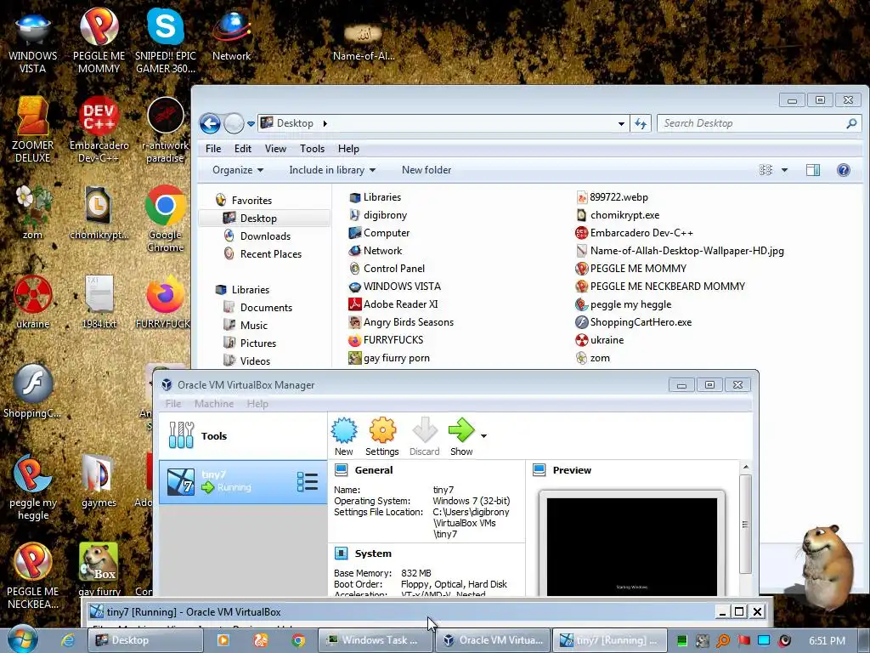
Task: Select the ZOOMER DELUXE desktop icon
Action: point(33,130)
